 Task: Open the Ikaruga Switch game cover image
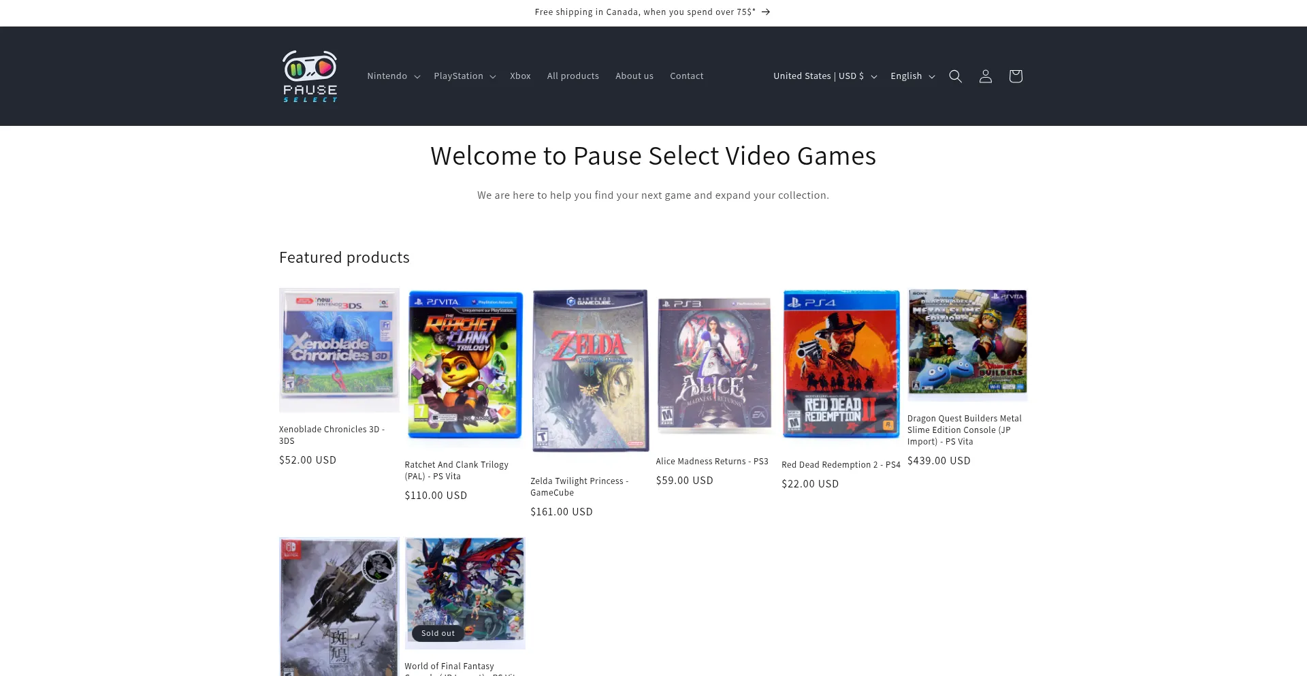tap(339, 607)
